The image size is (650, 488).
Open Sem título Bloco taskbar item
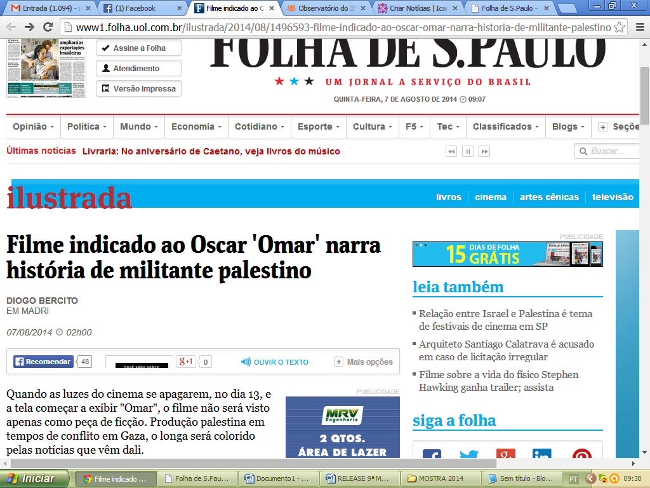(522, 478)
